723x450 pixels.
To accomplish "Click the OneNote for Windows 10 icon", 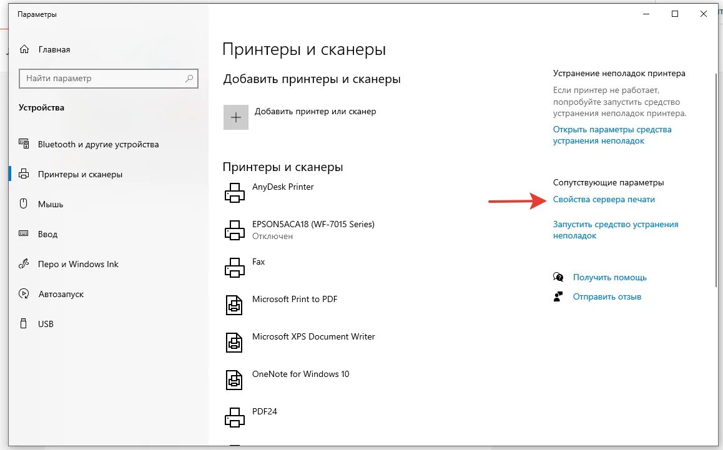I will pyautogui.click(x=234, y=380).
